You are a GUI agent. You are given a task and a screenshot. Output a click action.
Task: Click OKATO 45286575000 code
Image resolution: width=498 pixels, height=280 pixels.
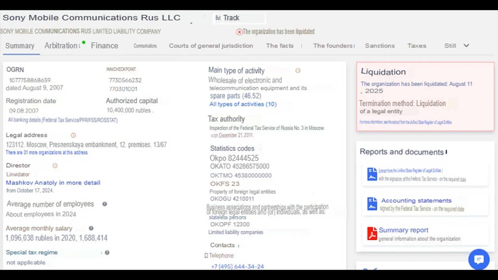tap(240, 166)
